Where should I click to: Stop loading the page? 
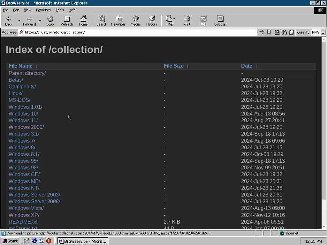(50, 21)
